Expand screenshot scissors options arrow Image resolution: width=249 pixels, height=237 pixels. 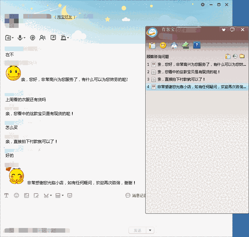[51, 195]
